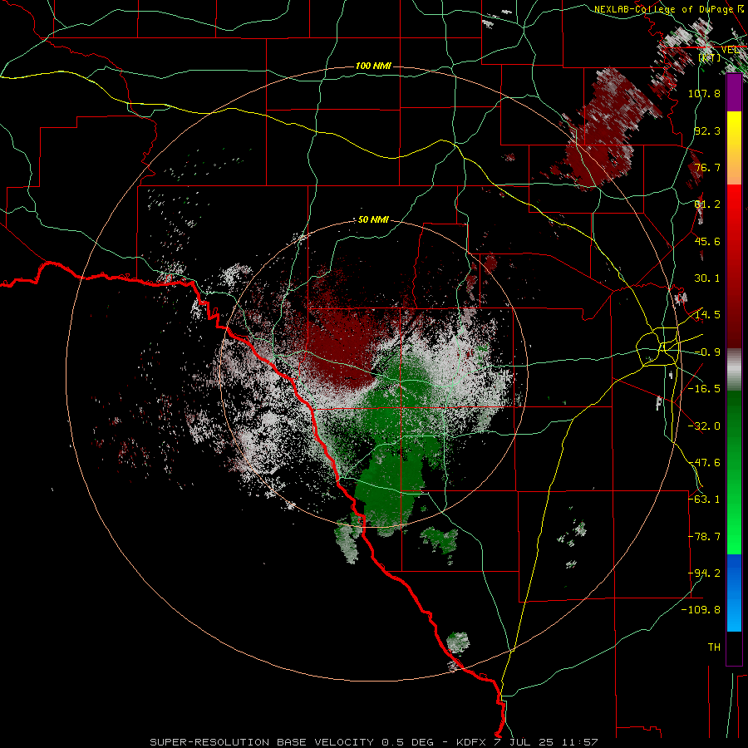Click the 100 NMI range ring label
This screenshot has height=748, width=748.
(x=373, y=66)
